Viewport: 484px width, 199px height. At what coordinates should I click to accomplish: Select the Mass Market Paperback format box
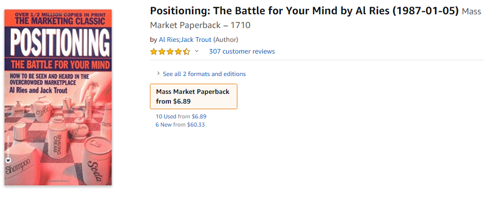pyautogui.click(x=193, y=96)
